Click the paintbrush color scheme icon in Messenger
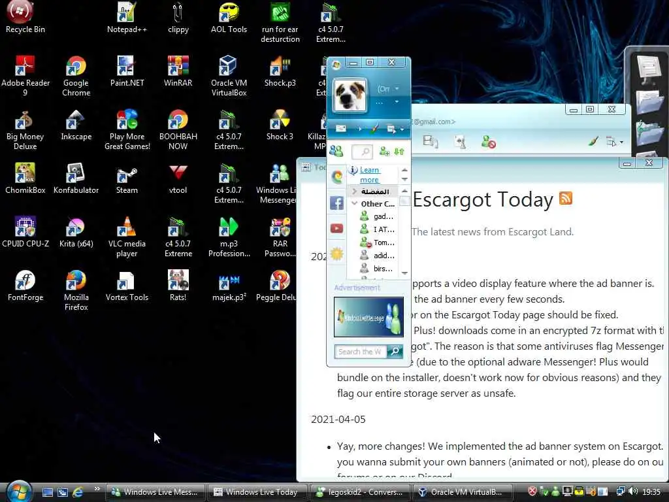Screen dimensions: 669x502 click(374, 129)
